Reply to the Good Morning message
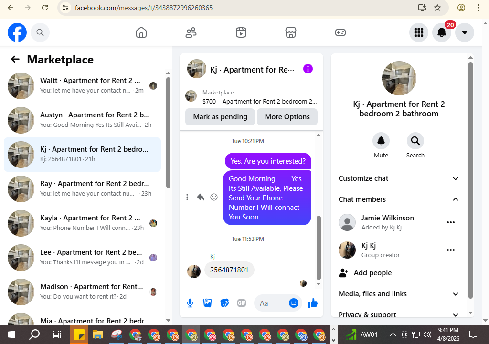This screenshot has height=344, width=489. pyautogui.click(x=201, y=197)
